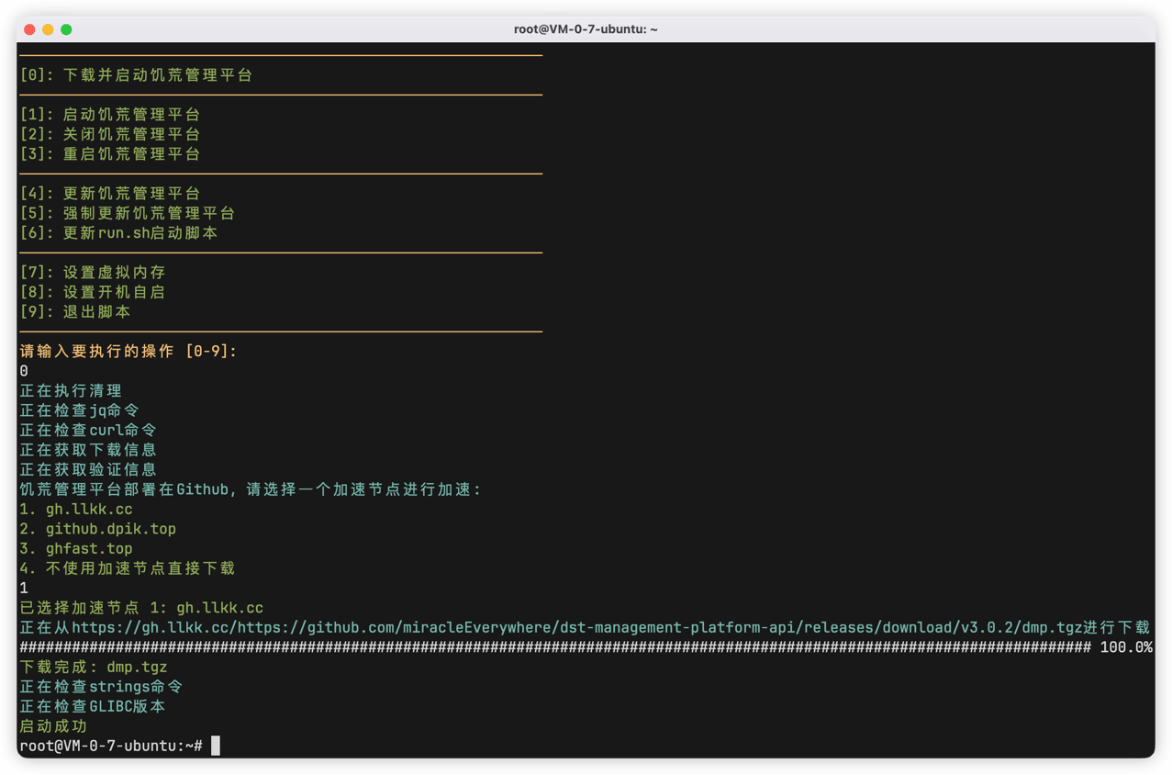Click menu option [9] 退出脚本
Image resolution: width=1172 pixels, height=775 pixels.
click(75, 312)
